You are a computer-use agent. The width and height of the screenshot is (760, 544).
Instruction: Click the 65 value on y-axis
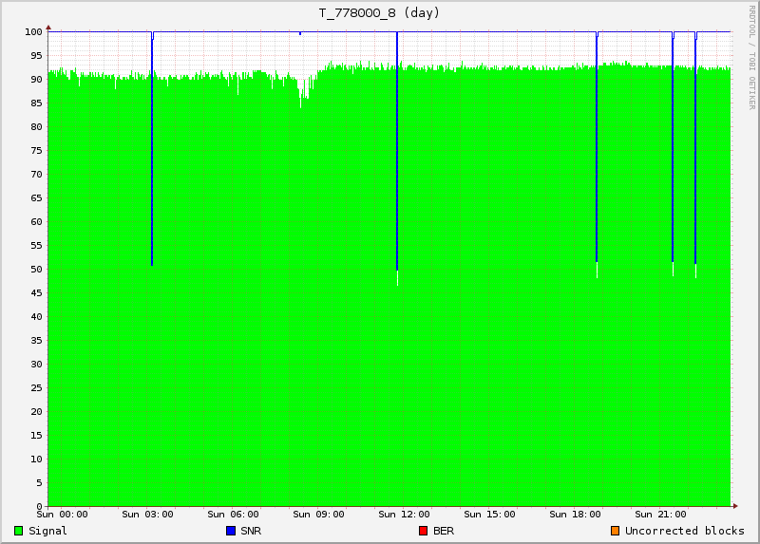pos(36,198)
